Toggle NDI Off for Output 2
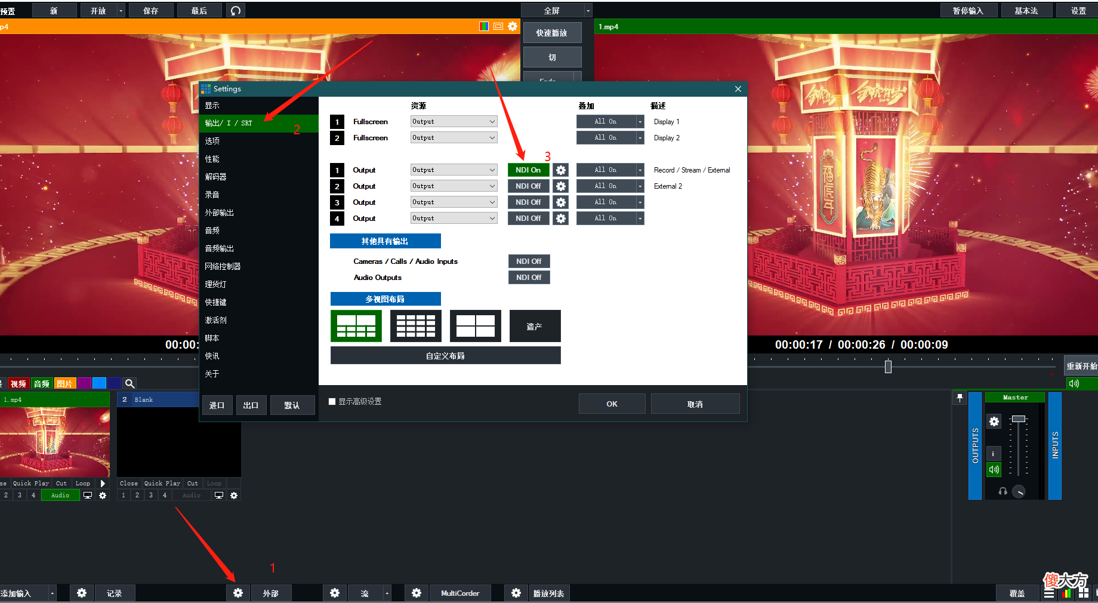Screen dimensions: 1098x603 (528, 186)
